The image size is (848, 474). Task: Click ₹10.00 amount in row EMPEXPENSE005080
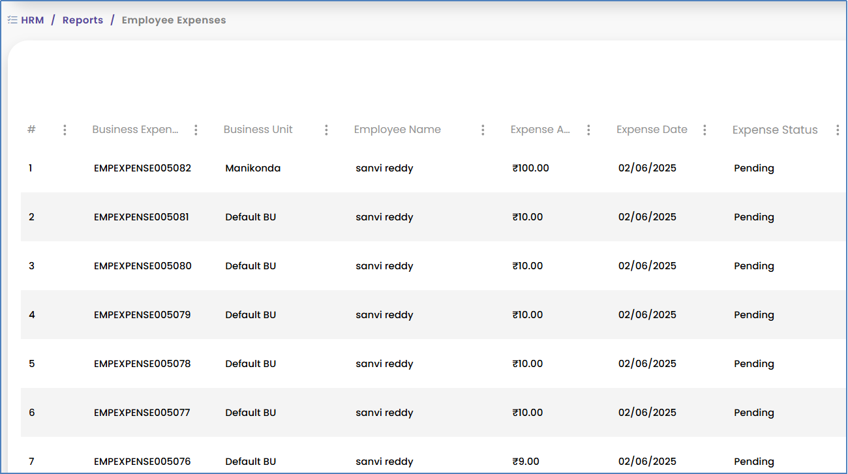[x=528, y=266]
